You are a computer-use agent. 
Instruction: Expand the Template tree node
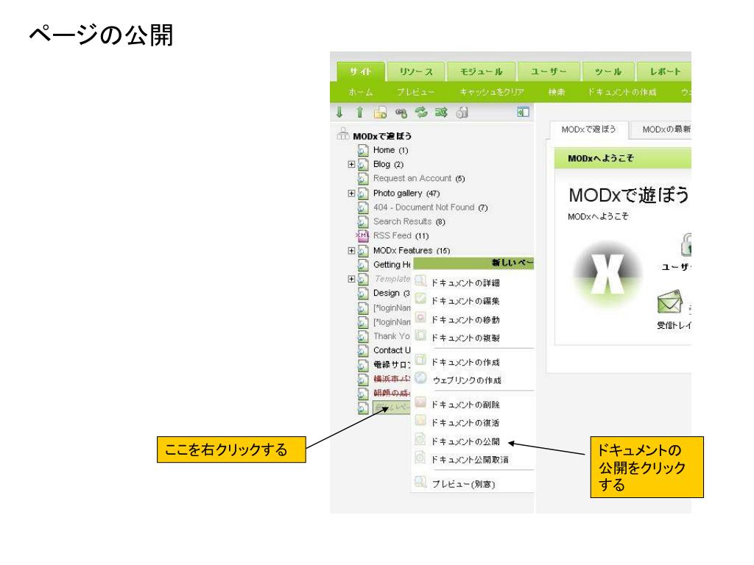[351, 279]
